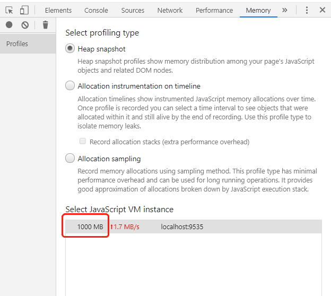Activate the inspect element picker icon
331x296 pixels.
click(9, 10)
